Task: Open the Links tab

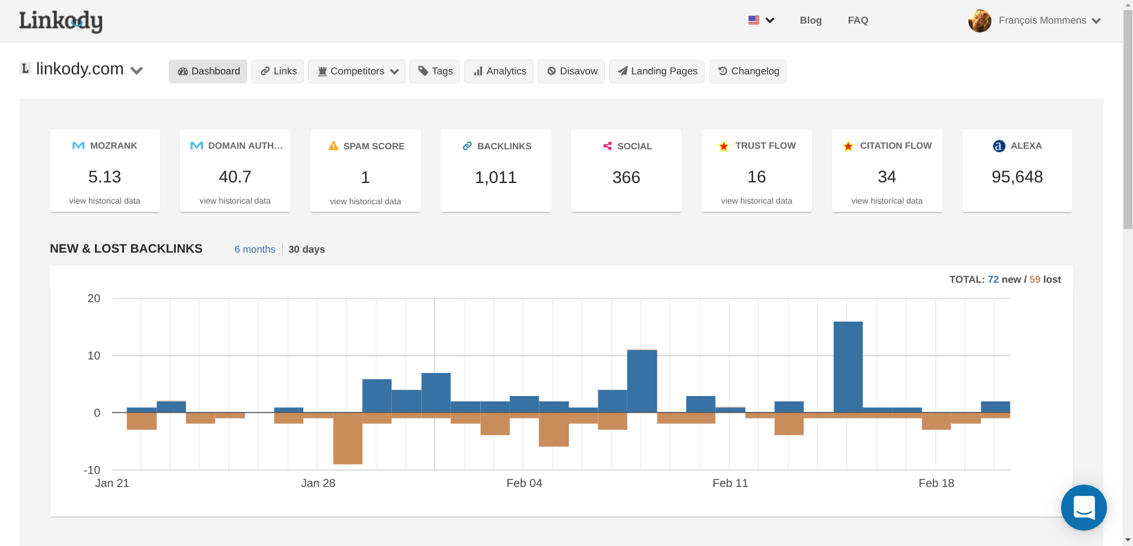Action: pos(278,71)
